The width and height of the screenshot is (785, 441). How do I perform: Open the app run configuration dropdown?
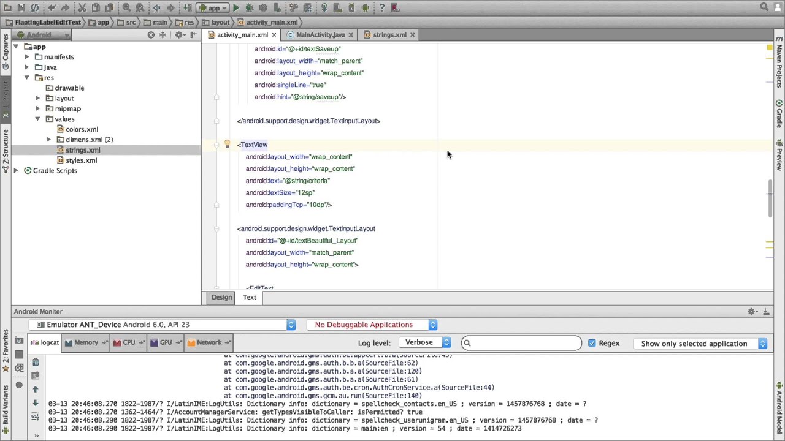(x=212, y=8)
